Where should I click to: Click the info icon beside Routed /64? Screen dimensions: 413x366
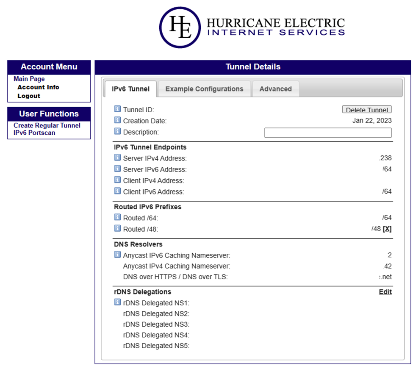pos(117,217)
